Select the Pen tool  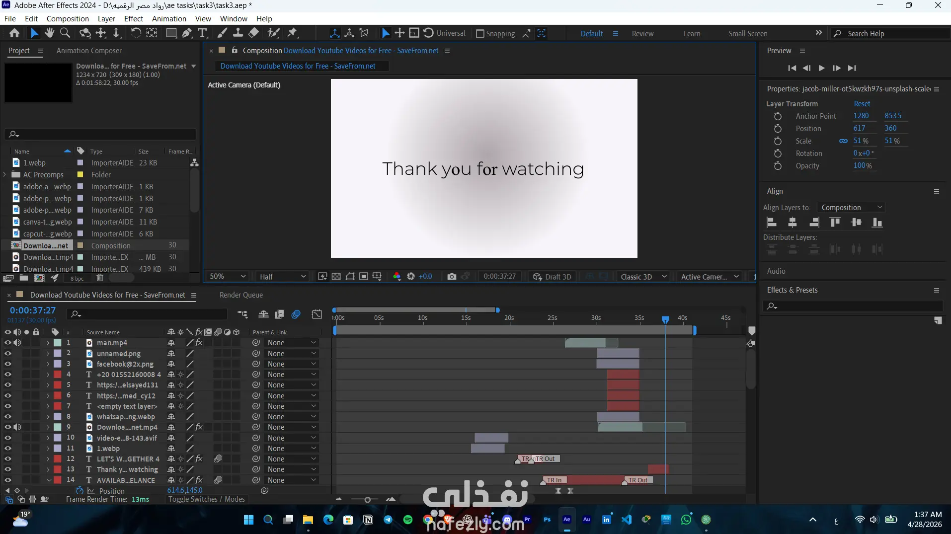point(187,33)
